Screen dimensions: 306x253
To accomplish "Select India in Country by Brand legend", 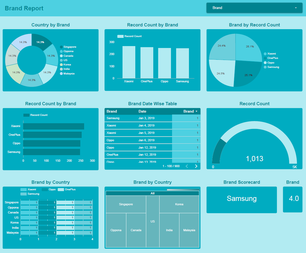I will click(x=65, y=69).
